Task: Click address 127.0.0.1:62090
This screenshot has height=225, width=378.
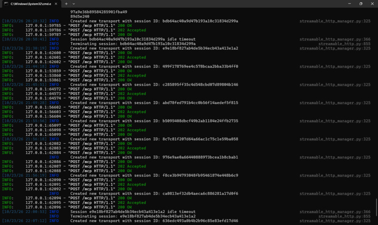Action: tap(43, 180)
